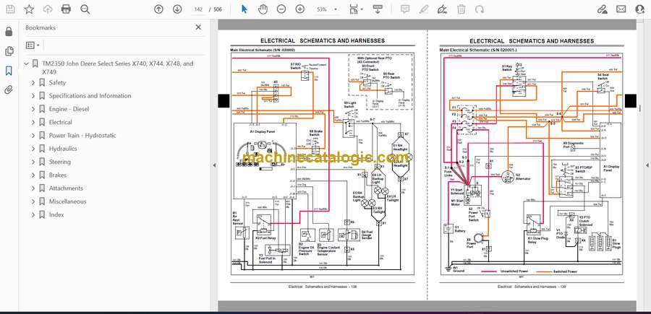651x314 pixels.
Task: Expand the Steering bookmark
Action: (33, 162)
